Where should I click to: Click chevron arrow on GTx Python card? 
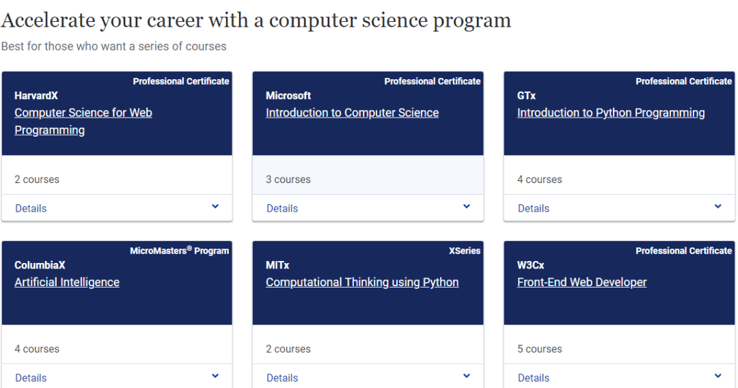coord(717,206)
